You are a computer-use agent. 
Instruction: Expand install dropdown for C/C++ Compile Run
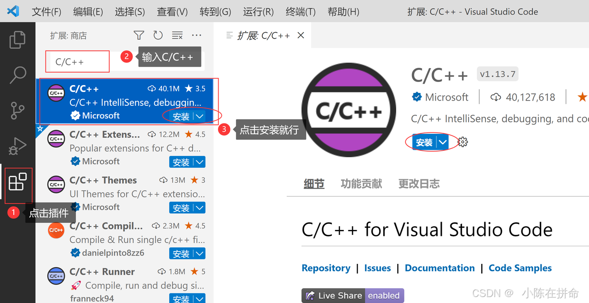[199, 253]
